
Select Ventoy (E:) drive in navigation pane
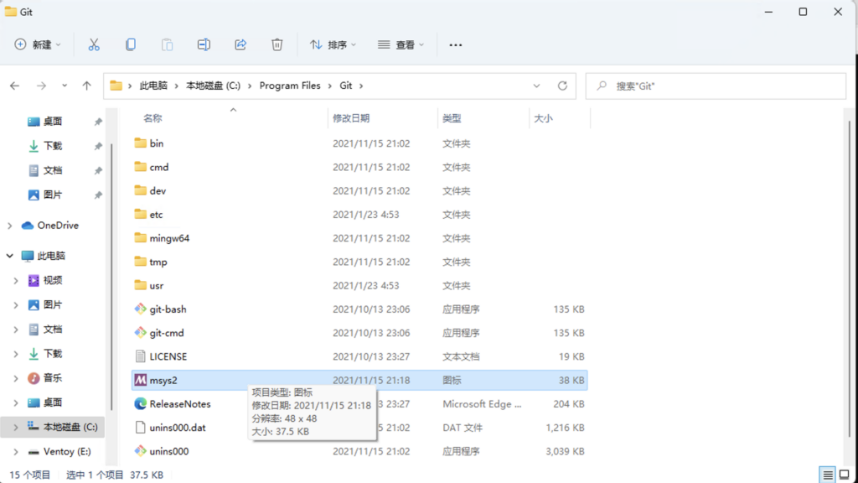[x=67, y=452]
